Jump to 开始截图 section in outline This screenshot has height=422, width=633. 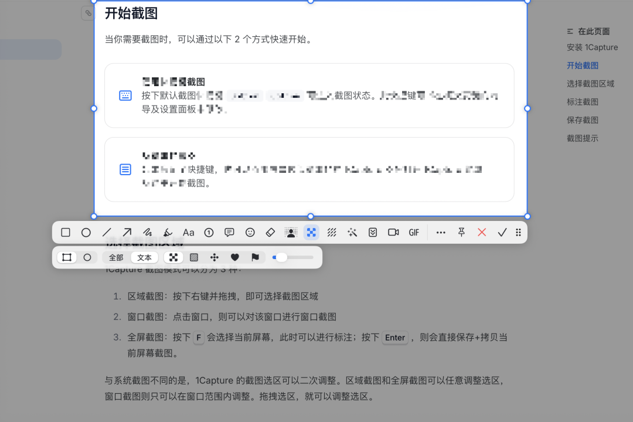coord(583,66)
